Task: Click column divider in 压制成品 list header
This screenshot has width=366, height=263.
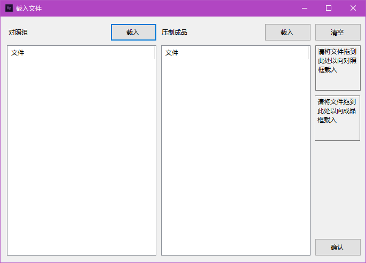Action: click(x=309, y=53)
